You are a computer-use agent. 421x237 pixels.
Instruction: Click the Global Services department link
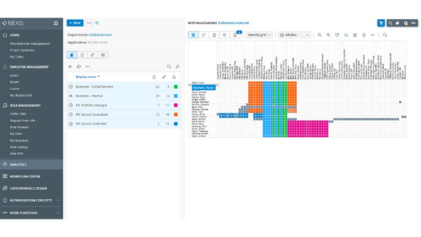pyautogui.click(x=102, y=35)
